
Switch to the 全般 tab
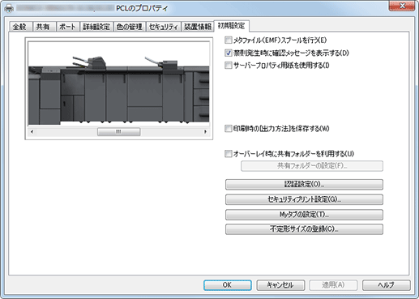pyautogui.click(x=20, y=27)
